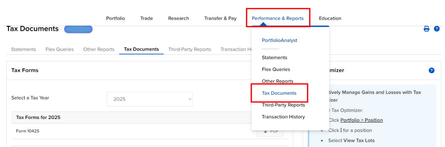Open the Portfolio navigation menu
Screen dimensions: 445x147
[115, 18]
